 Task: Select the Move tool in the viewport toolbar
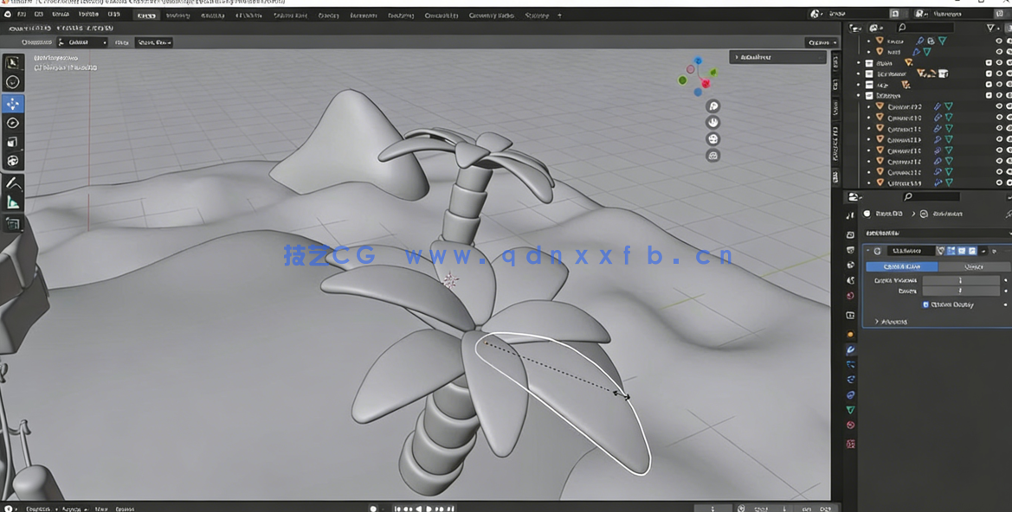click(x=13, y=103)
